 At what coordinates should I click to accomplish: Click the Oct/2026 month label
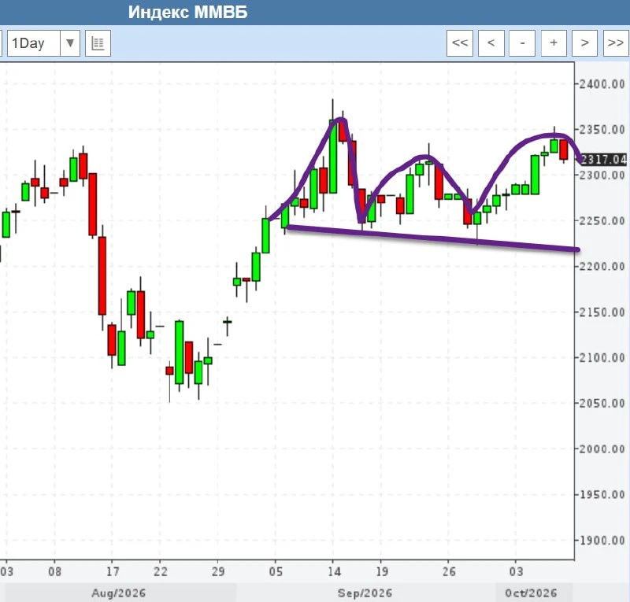(x=531, y=593)
